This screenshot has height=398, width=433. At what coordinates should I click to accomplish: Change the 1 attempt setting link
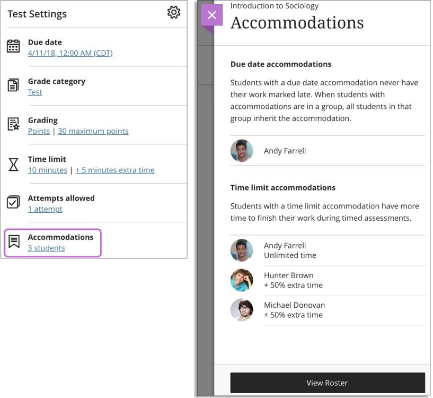pos(45,209)
